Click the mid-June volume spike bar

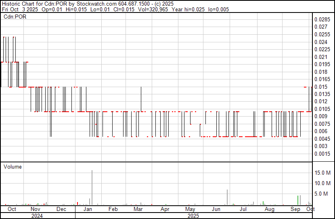coord(227,197)
